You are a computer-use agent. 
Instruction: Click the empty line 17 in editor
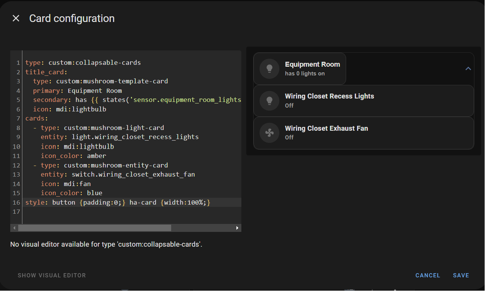pyautogui.click(x=114, y=212)
